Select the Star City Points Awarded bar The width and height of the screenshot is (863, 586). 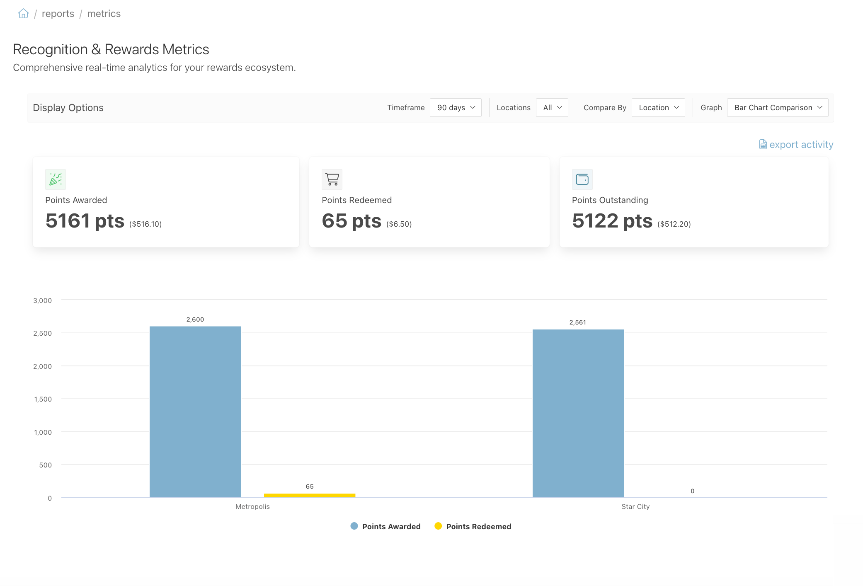578,413
